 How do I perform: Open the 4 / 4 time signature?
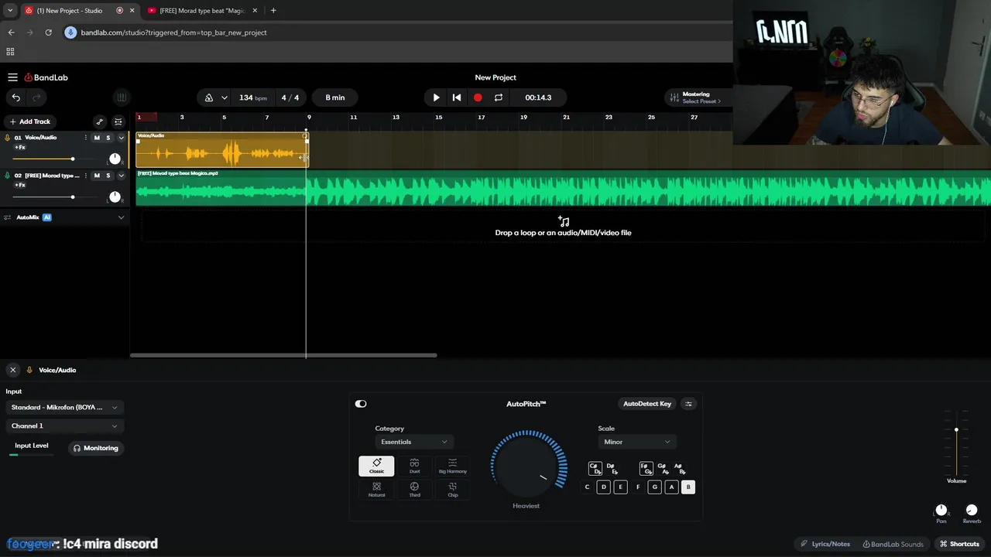click(x=290, y=97)
